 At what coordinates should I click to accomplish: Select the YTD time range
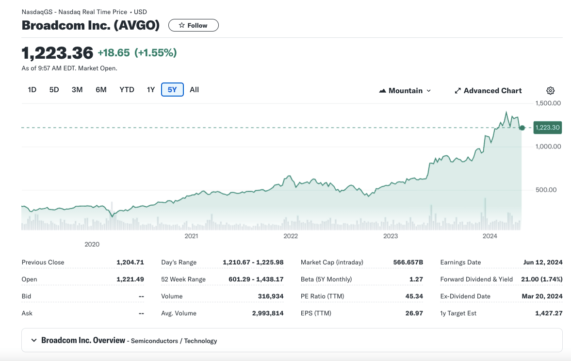(127, 90)
